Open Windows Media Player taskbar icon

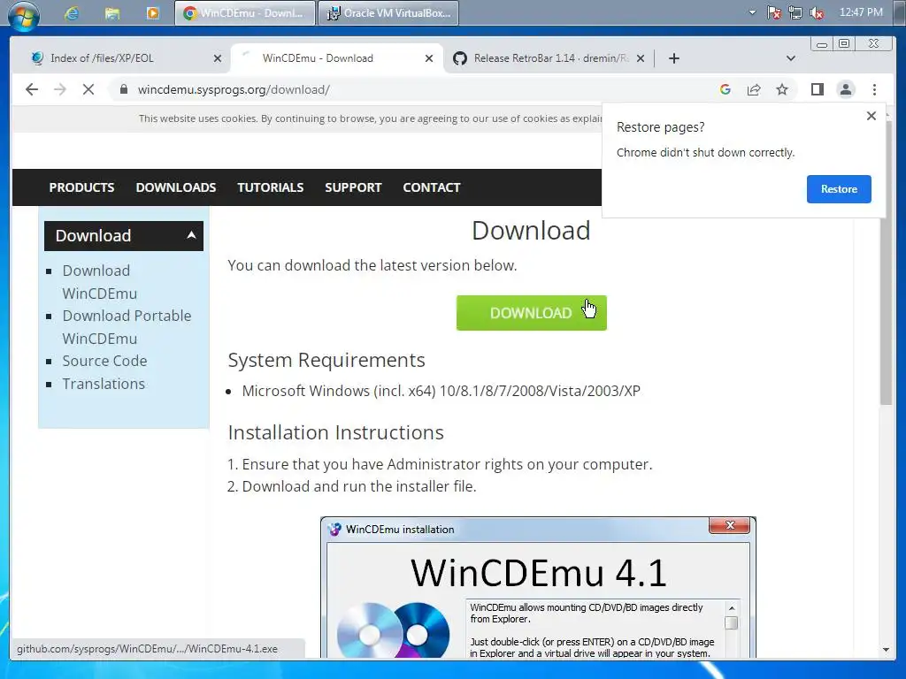coord(152,13)
